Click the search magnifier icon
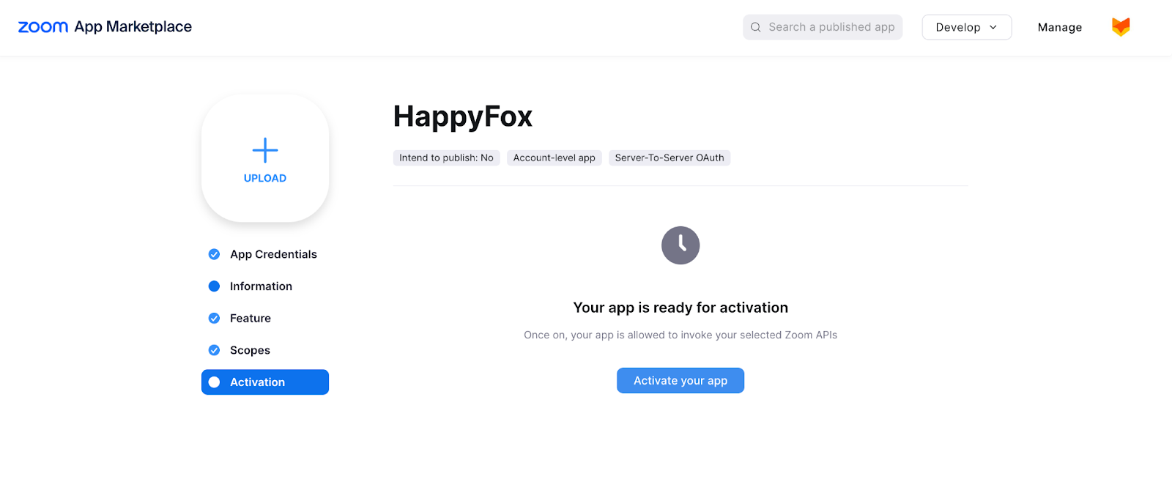The image size is (1172, 501). (756, 27)
